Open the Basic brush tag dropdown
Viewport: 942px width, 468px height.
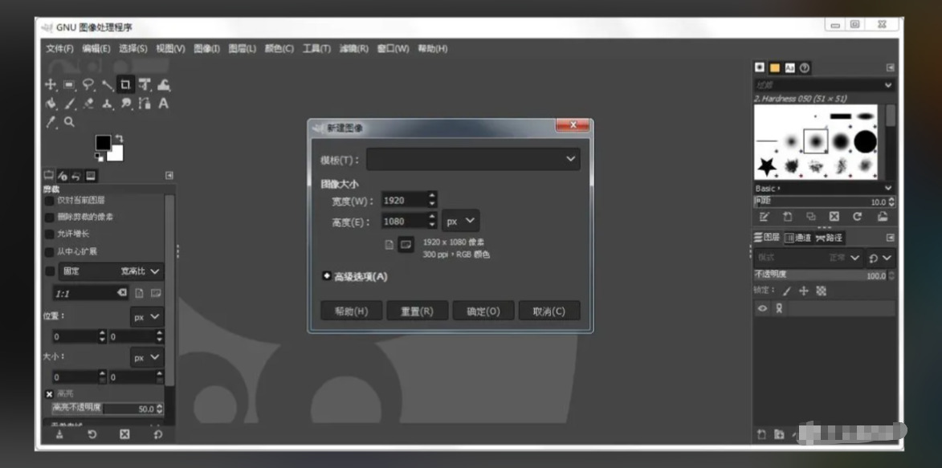(824, 188)
